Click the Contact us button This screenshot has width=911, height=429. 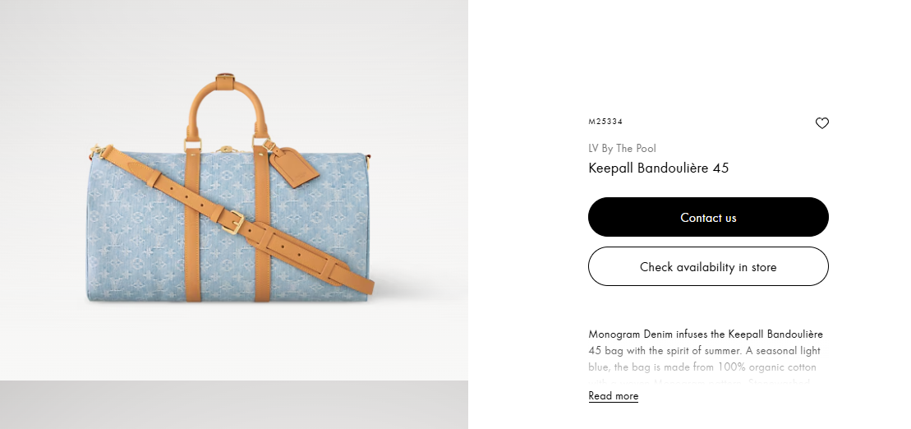click(708, 217)
